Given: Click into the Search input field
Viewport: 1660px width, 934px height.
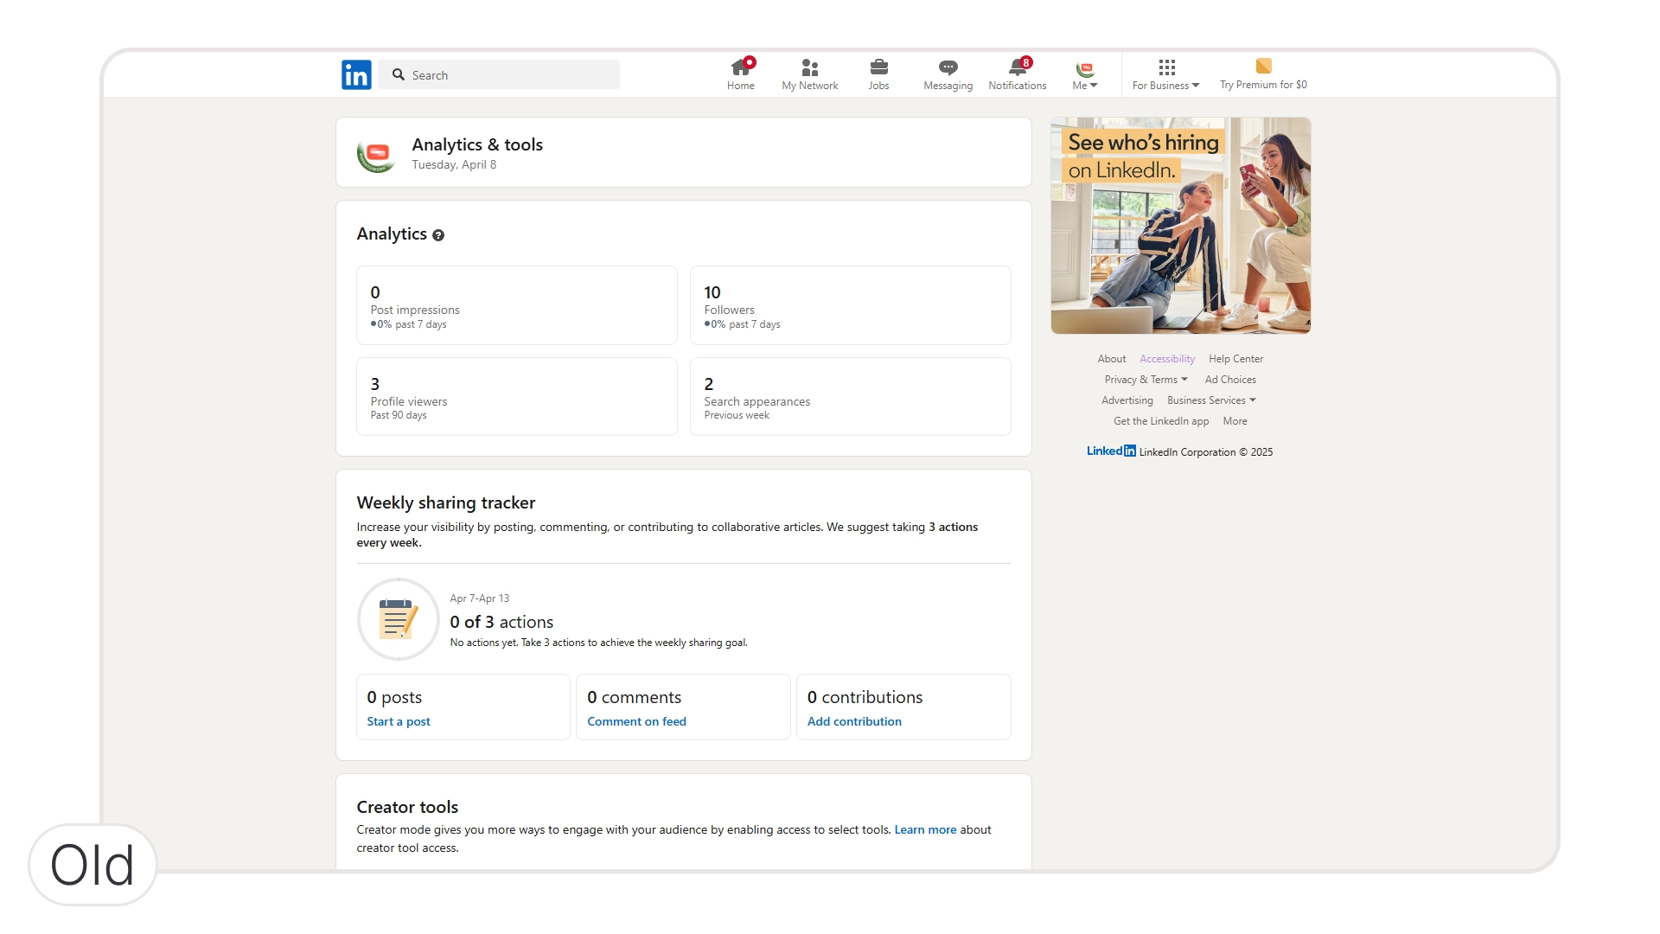Looking at the screenshot, I should coord(510,75).
